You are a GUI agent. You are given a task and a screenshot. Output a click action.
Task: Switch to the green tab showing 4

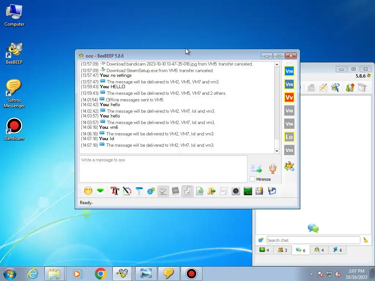(x=264, y=250)
